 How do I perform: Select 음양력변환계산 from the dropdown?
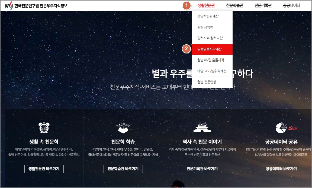tap(212, 16)
